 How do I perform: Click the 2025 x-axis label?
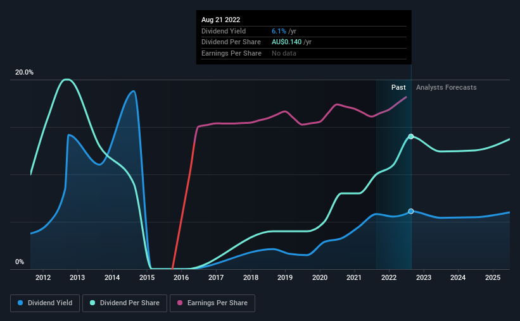point(493,277)
